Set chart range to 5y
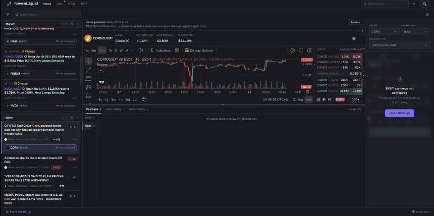 point(100,100)
